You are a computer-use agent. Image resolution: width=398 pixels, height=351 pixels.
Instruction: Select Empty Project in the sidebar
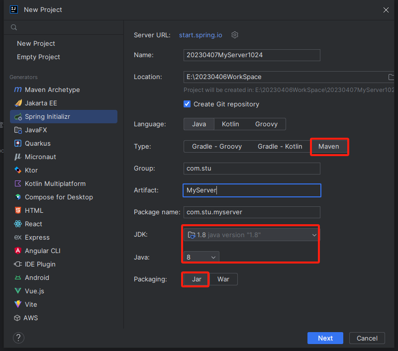point(38,57)
